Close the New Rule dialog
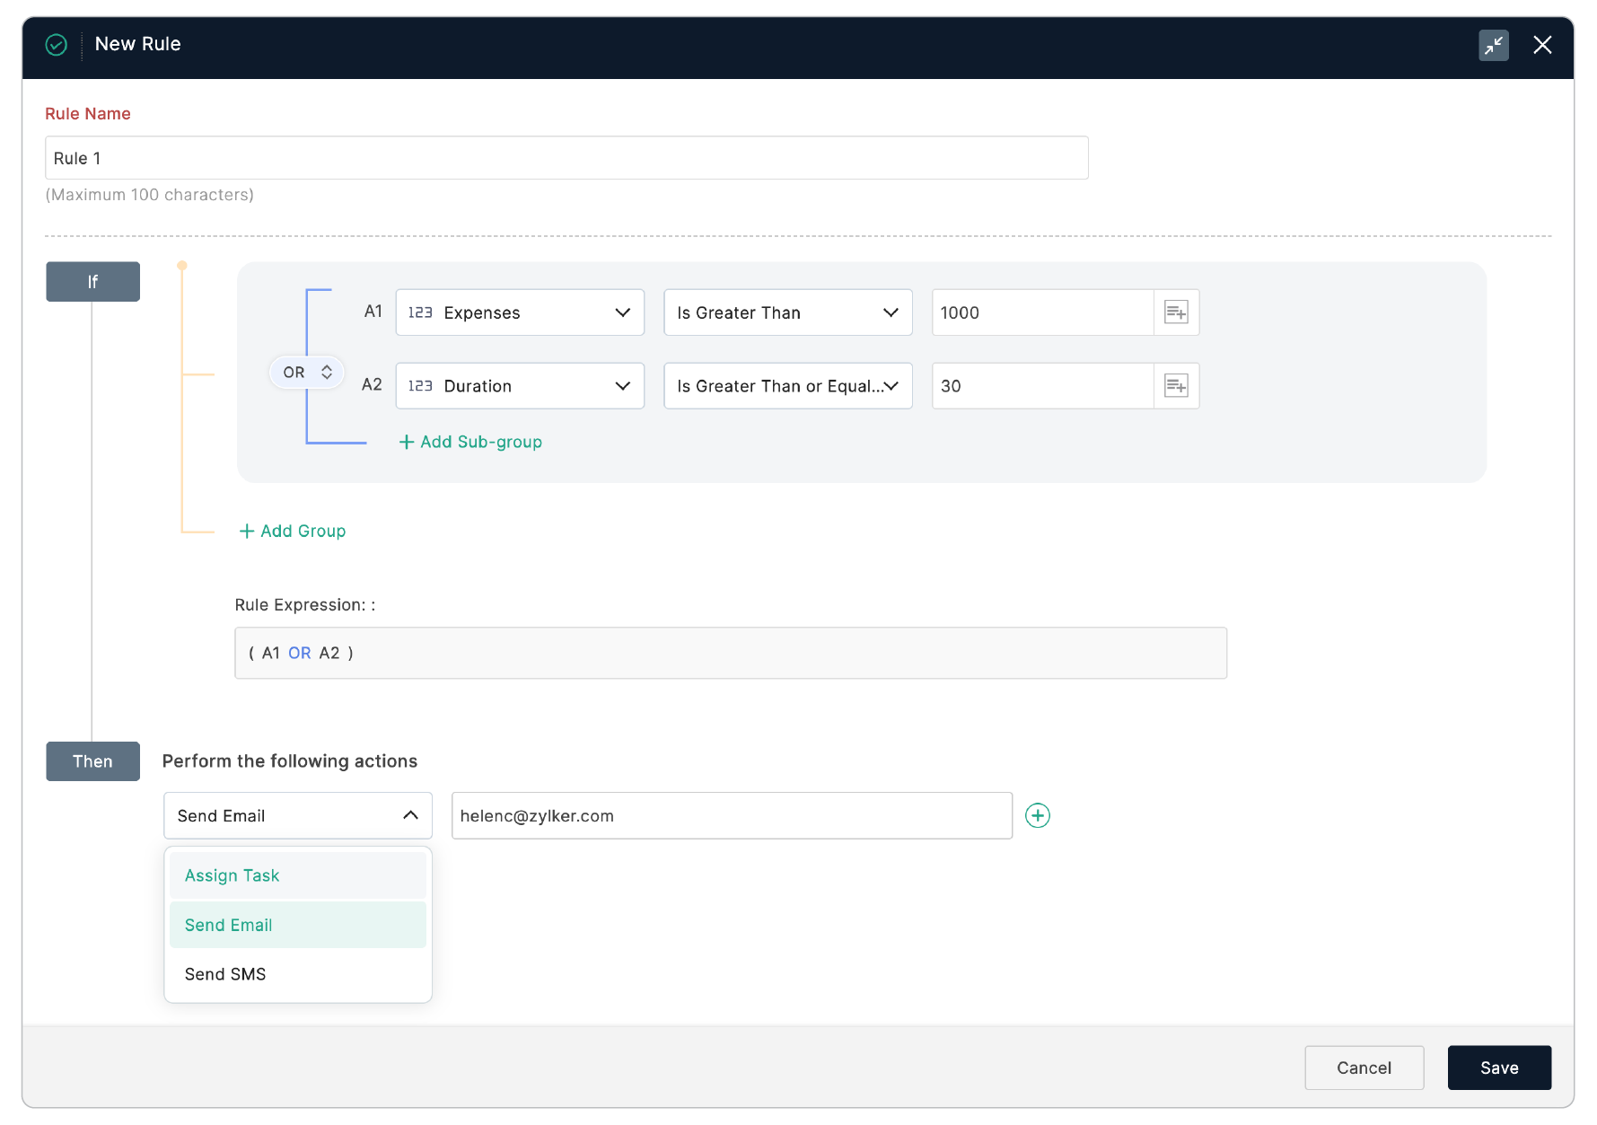Image resolution: width=1597 pixels, height=1125 pixels. coord(1542,45)
